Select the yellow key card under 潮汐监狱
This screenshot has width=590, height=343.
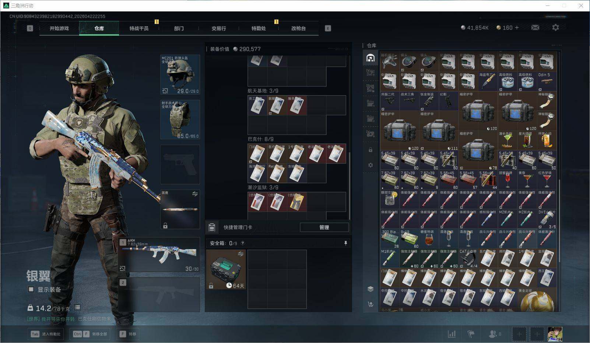pyautogui.click(x=297, y=202)
